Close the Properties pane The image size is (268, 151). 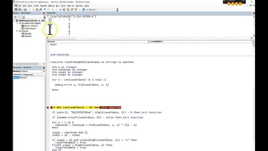click(x=44, y=68)
